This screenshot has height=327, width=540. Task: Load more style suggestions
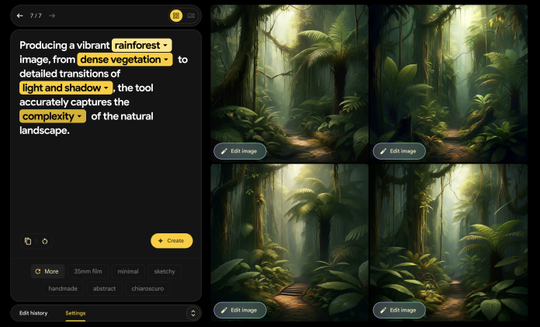point(47,271)
